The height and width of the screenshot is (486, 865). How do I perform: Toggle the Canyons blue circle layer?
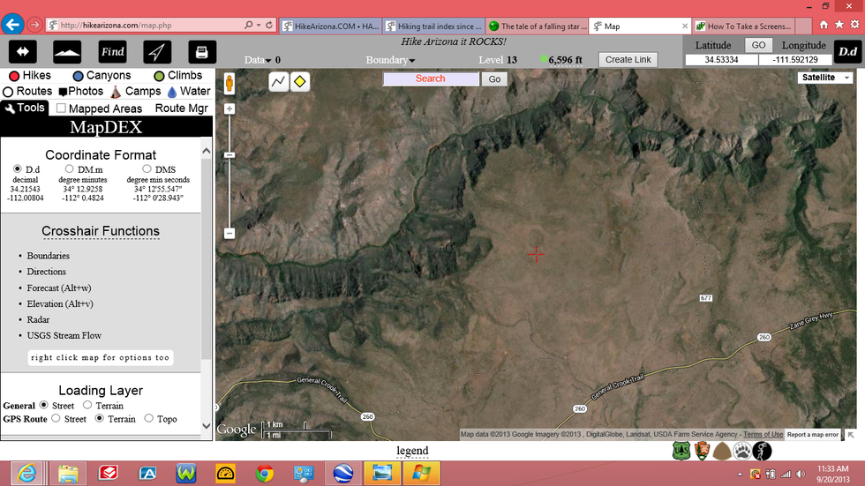(x=78, y=76)
